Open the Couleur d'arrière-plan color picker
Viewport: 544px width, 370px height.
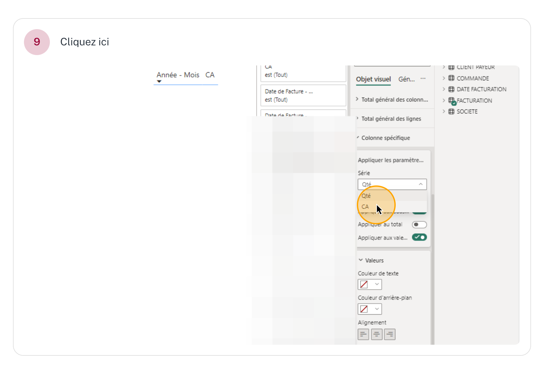point(369,309)
